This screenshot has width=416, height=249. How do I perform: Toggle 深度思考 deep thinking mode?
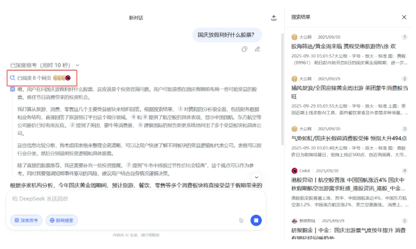[x=26, y=220]
